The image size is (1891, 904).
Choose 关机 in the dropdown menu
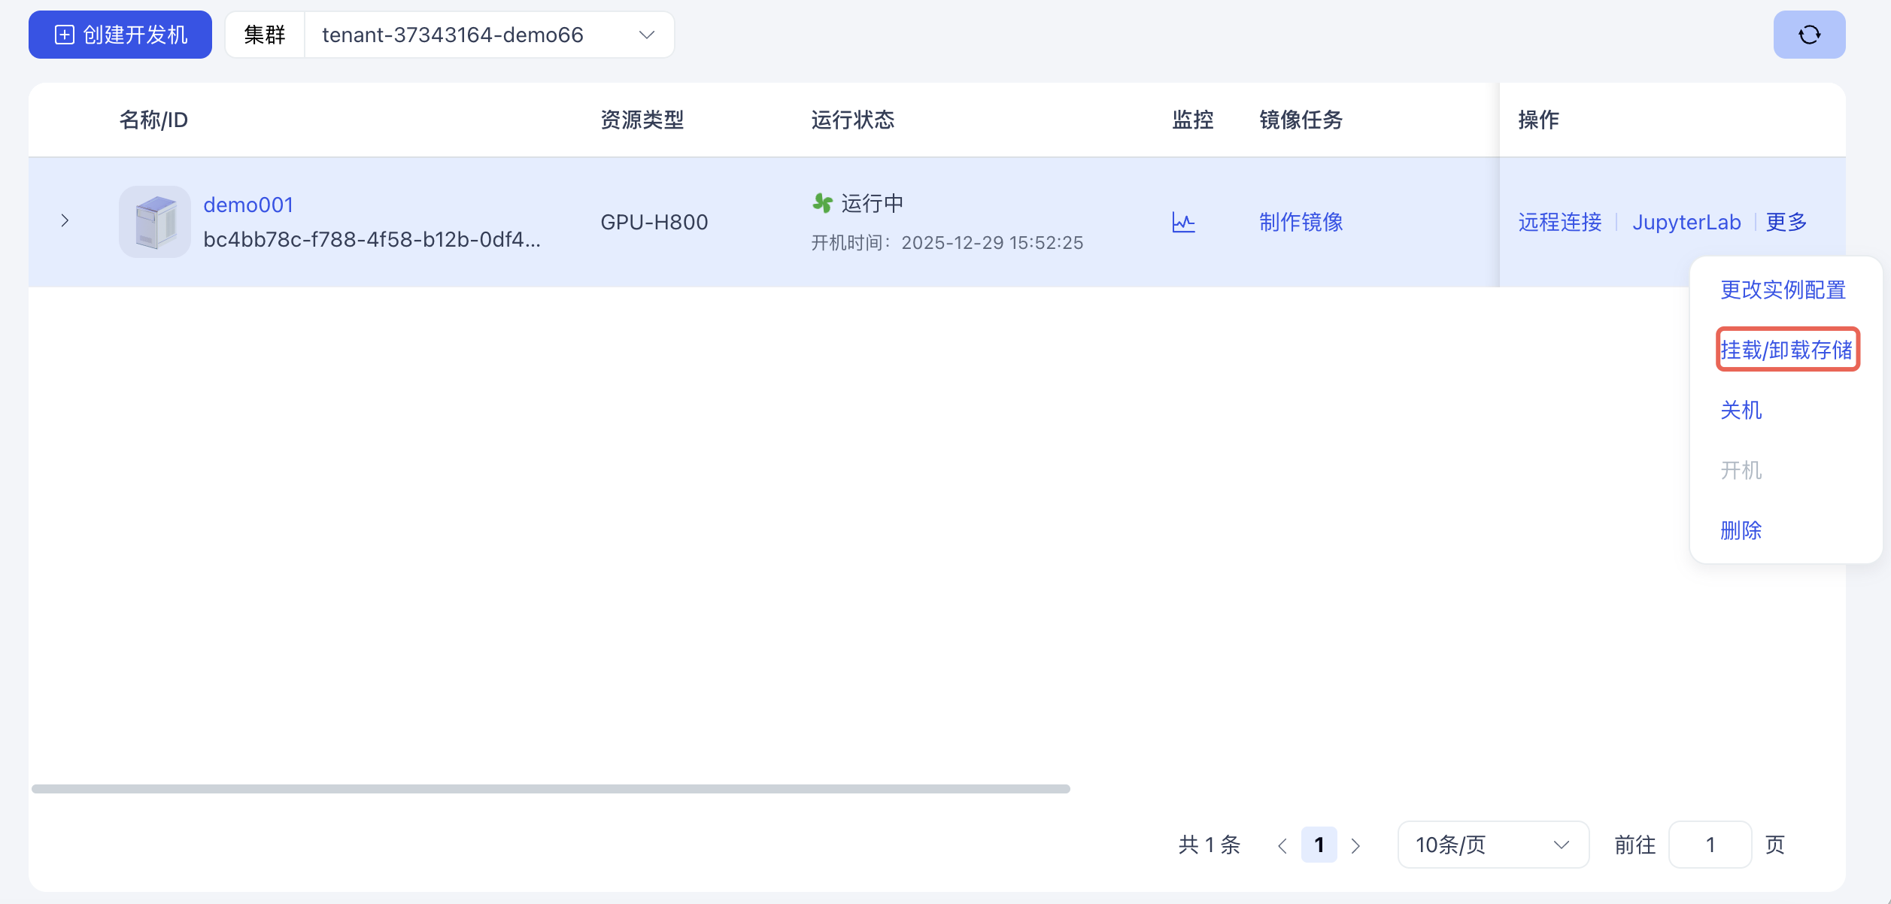pyautogui.click(x=1741, y=410)
